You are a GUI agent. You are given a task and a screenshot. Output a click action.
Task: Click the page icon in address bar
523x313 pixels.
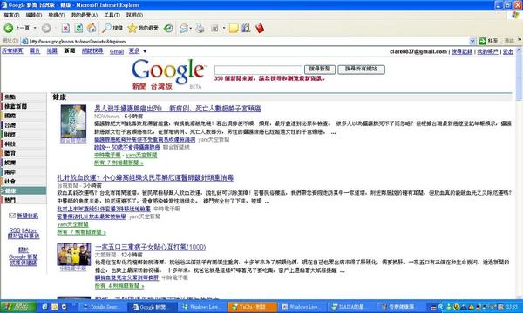[x=24, y=41]
